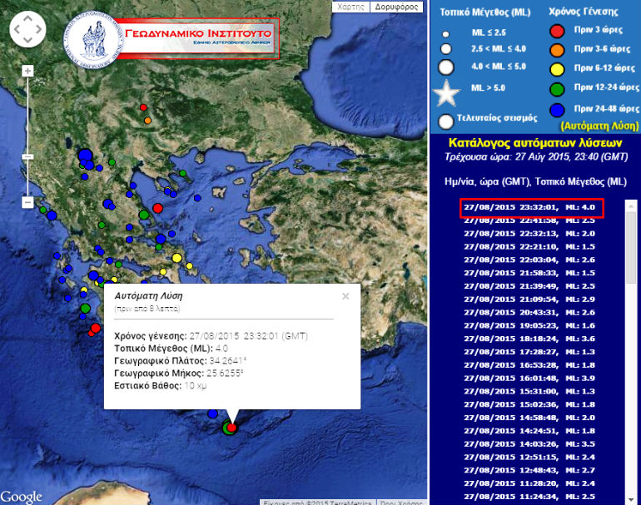
Task: Click the zoom slider handle
Action: tap(27, 156)
